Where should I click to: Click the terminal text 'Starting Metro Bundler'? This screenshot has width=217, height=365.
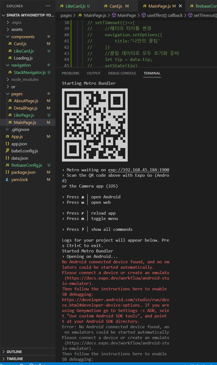pos(89,83)
